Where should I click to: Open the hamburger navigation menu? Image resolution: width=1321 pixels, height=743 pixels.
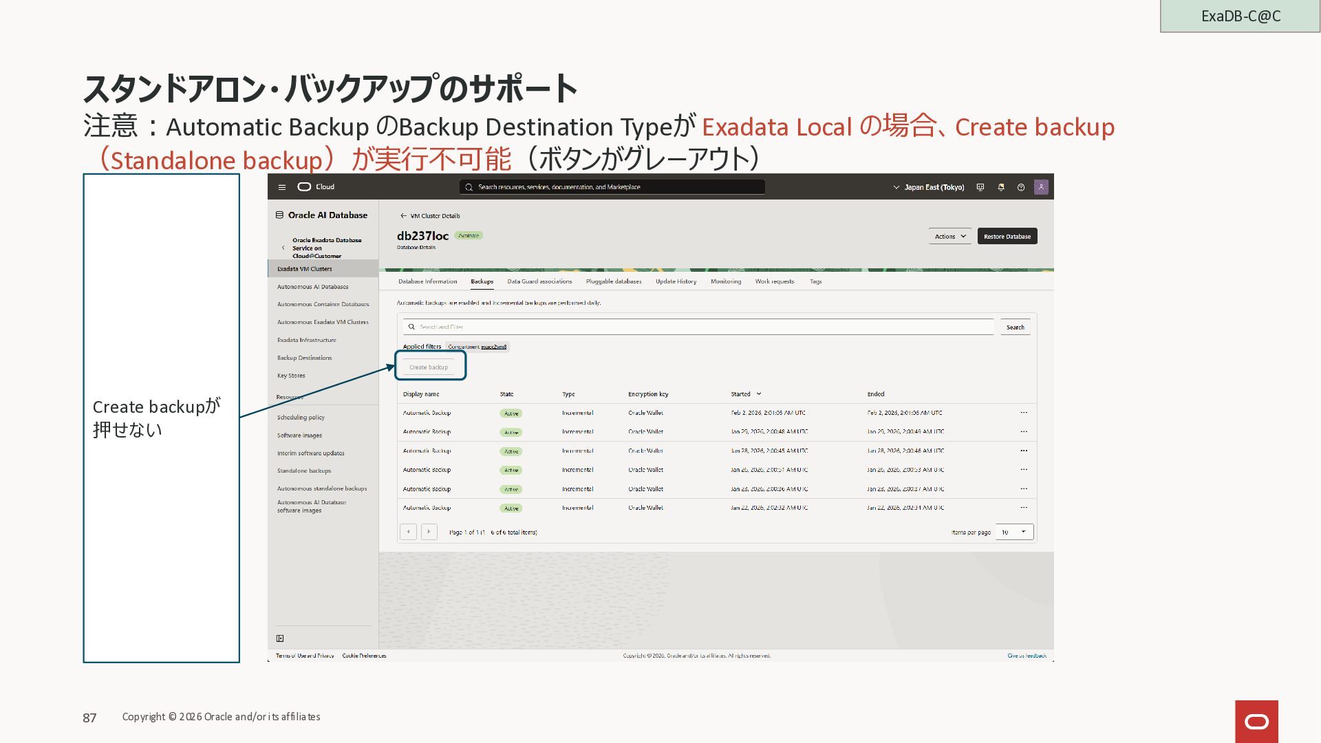pyautogui.click(x=281, y=187)
